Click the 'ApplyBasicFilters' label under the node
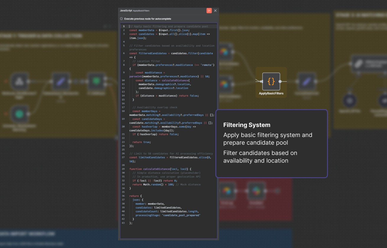 [x=271, y=93]
